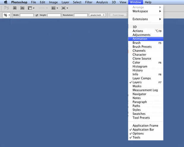Open the View Extras dropdown

[x=31, y=8]
